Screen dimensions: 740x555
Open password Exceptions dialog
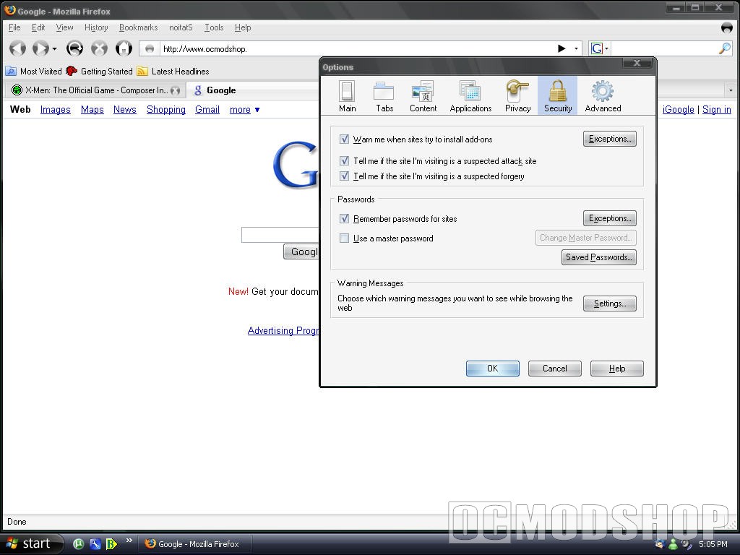[x=610, y=218]
